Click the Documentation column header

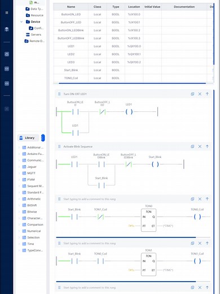[184, 7]
